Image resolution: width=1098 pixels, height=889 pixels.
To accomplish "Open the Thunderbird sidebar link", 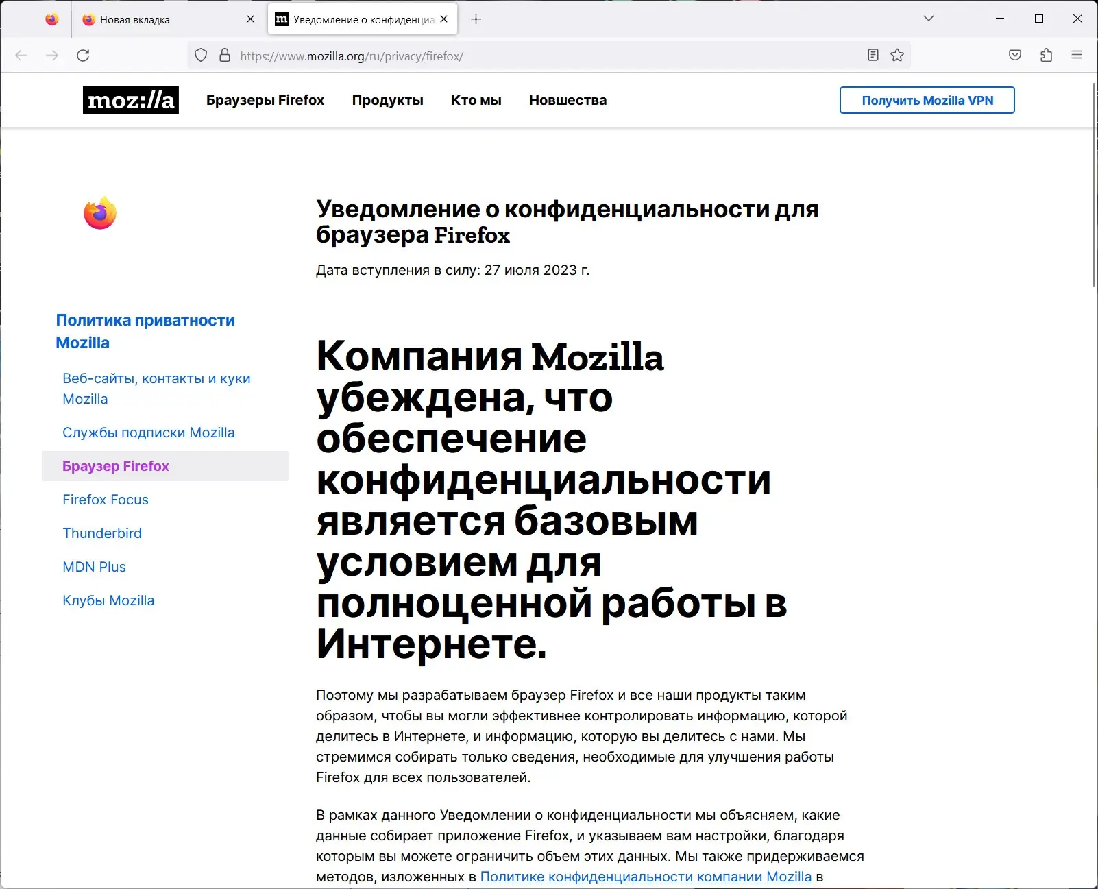I will 102,533.
